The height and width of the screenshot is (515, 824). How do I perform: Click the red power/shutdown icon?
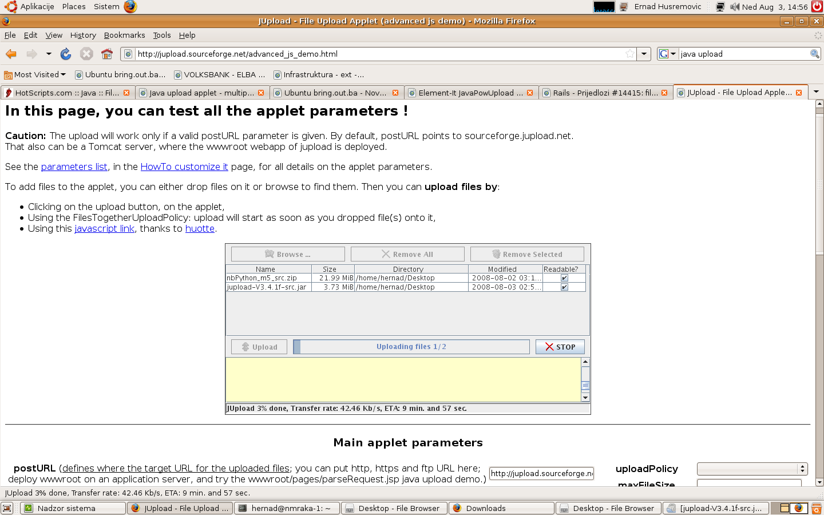coord(817,7)
